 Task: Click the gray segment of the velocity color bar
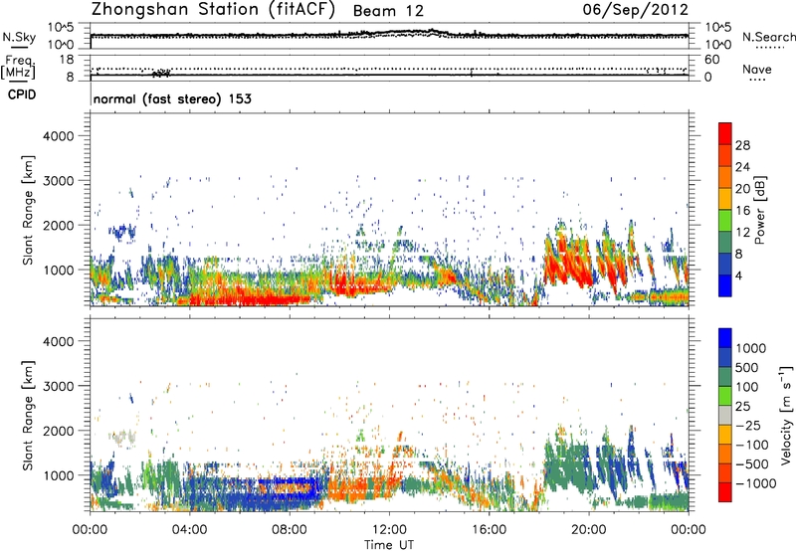(x=725, y=416)
